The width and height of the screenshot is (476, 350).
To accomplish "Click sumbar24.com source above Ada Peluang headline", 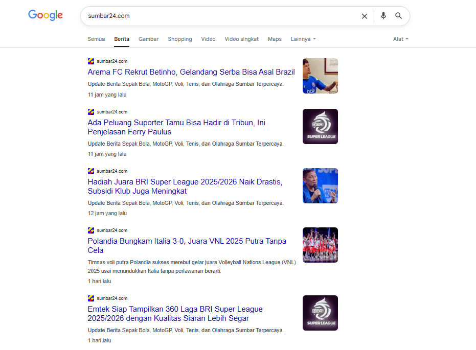I will (x=112, y=112).
